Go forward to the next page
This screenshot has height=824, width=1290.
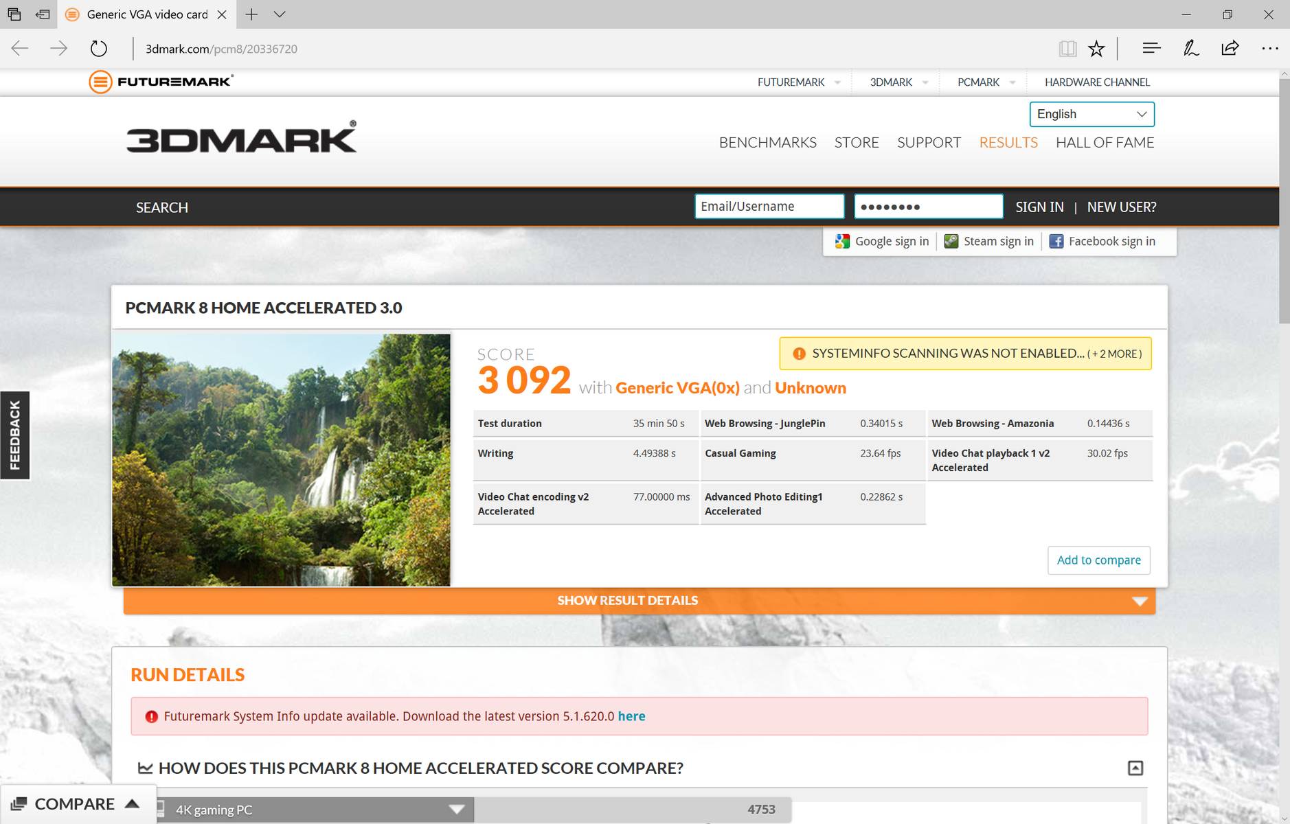pyautogui.click(x=59, y=48)
